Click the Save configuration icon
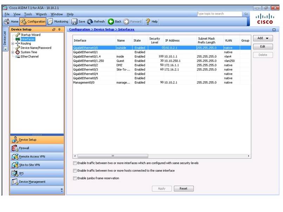 [78, 21]
